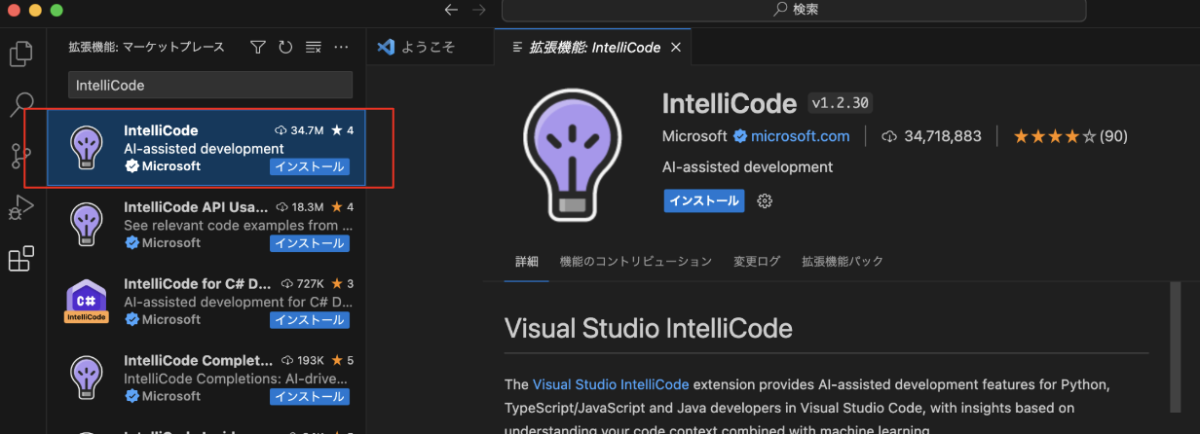
Task: Open the Source Control view
Action: (21, 156)
